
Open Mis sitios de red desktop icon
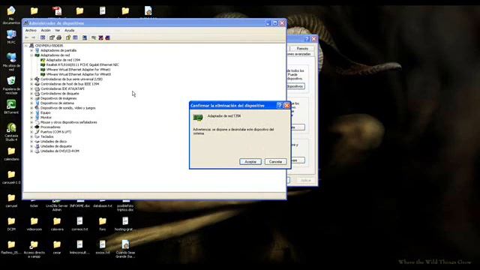[x=11, y=58]
